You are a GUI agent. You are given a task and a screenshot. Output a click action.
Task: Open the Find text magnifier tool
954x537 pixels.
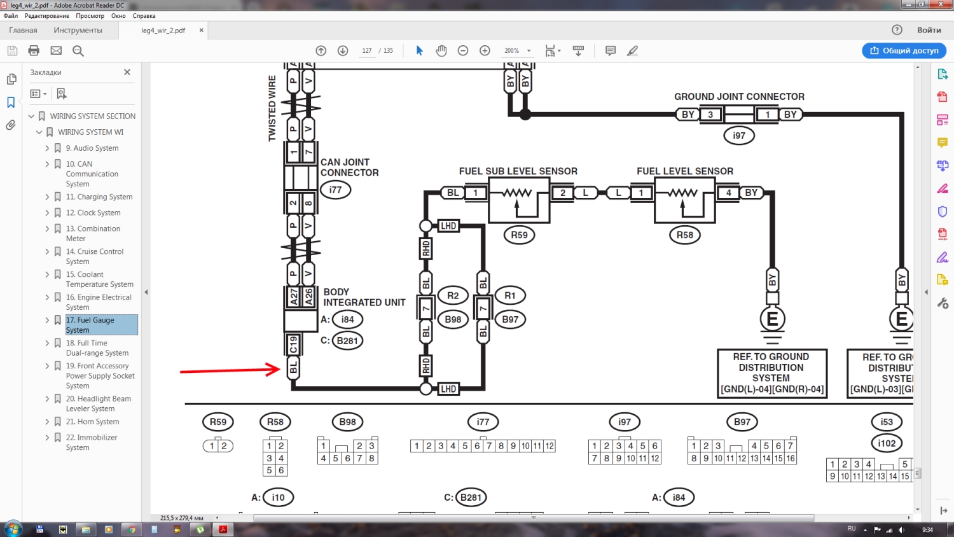click(78, 51)
